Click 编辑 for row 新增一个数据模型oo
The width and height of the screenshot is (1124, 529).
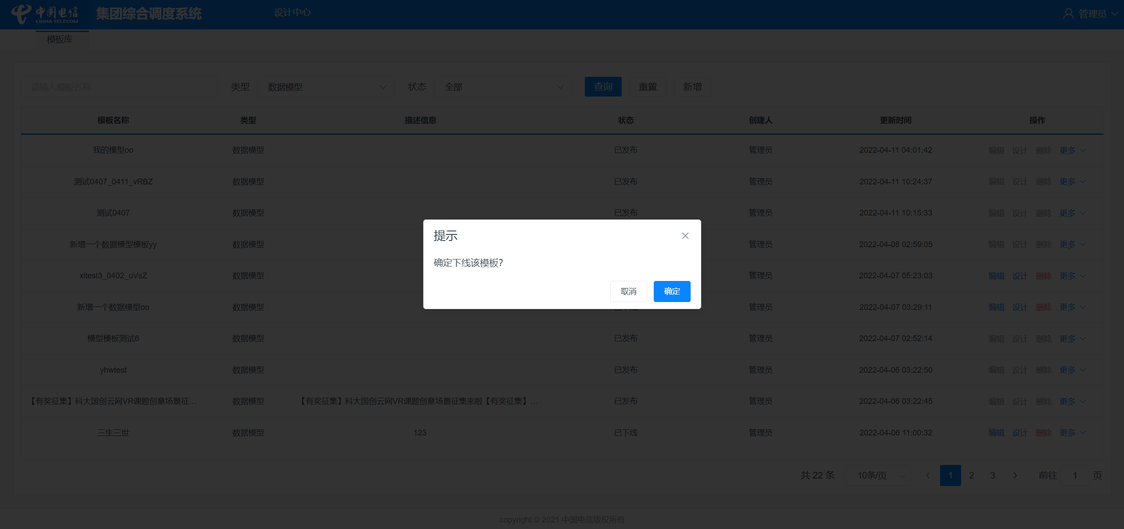(x=996, y=307)
